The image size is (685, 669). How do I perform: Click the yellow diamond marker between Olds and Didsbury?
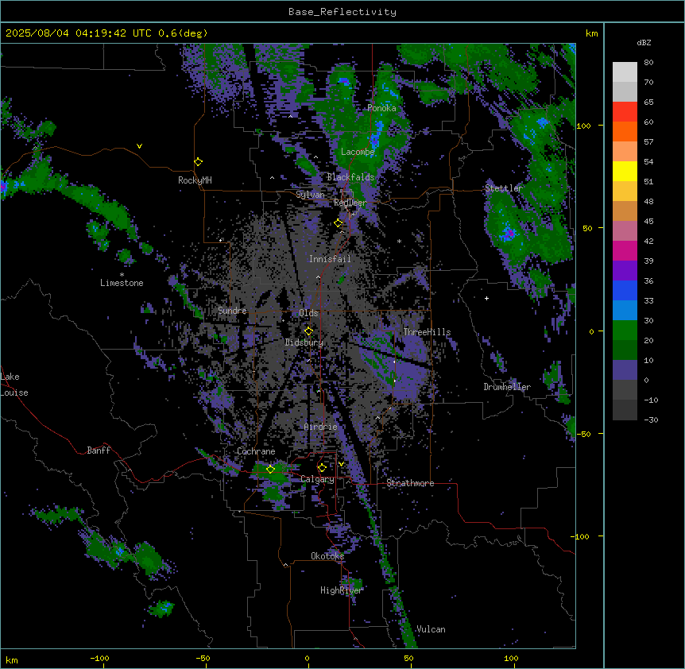pyautogui.click(x=308, y=331)
